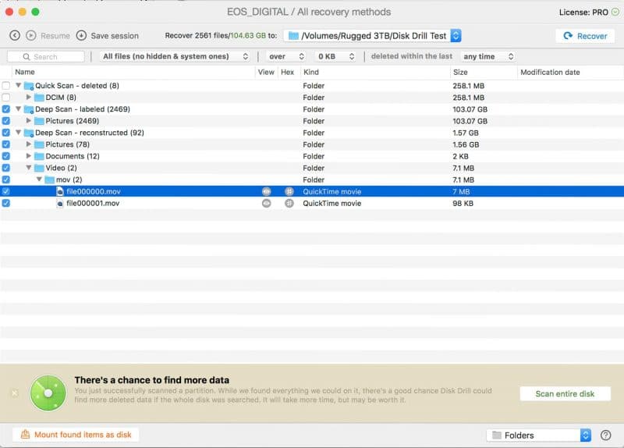This screenshot has width=624, height=448.
Task: Open hex view for file000000.mov
Action: 289,191
